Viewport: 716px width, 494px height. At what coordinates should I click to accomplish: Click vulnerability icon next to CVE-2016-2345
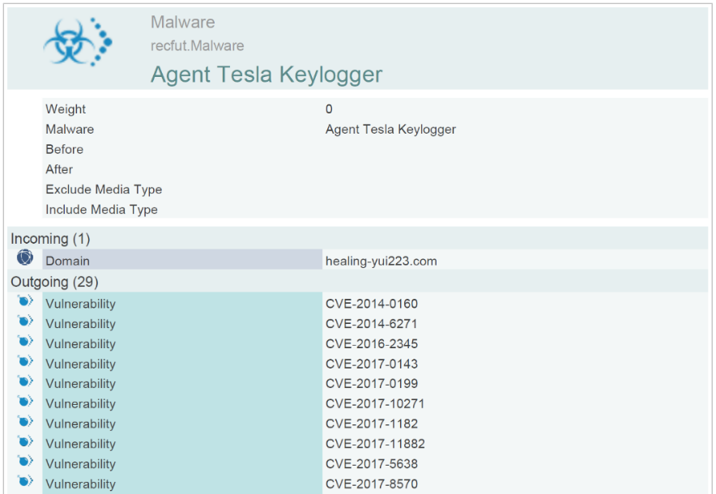[25, 341]
